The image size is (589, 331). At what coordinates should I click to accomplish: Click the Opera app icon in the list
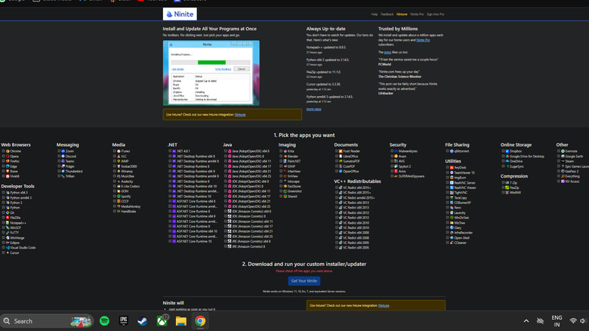pos(8,156)
